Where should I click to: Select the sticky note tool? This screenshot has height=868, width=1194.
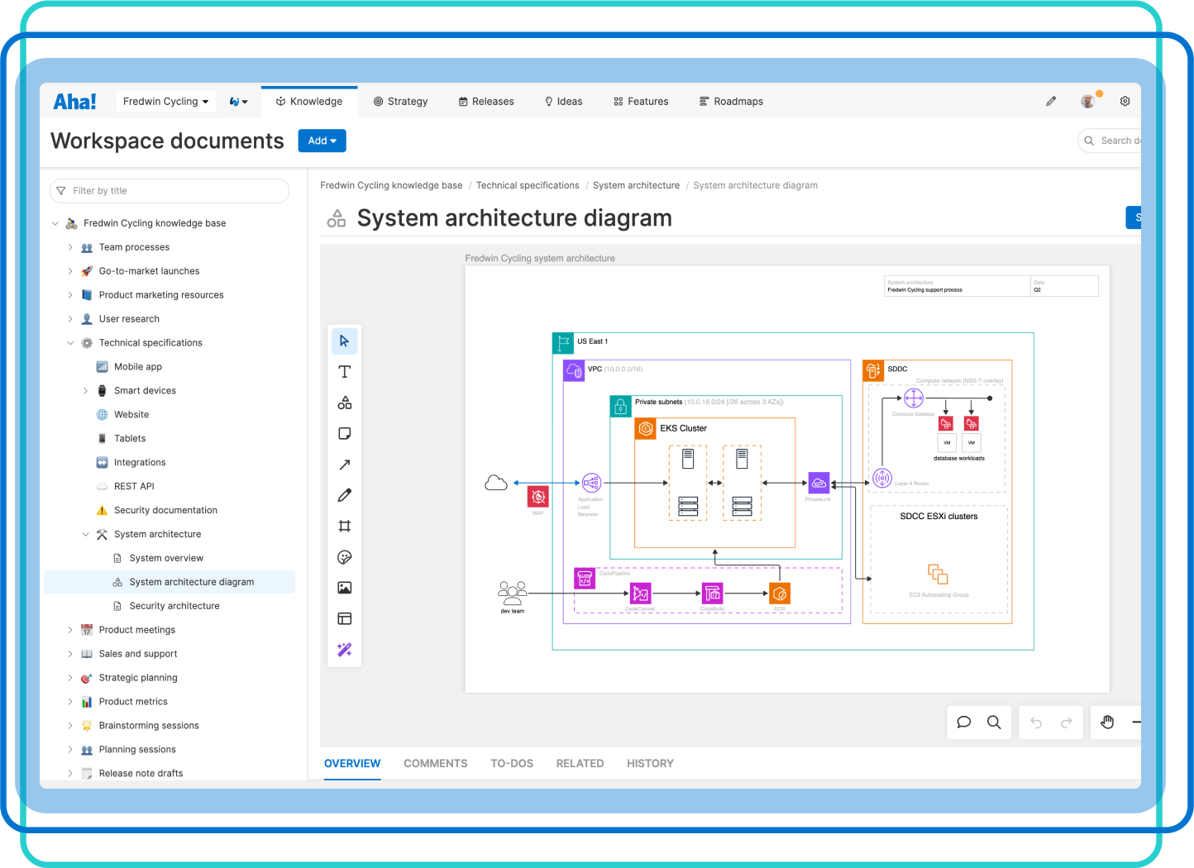tap(345, 434)
